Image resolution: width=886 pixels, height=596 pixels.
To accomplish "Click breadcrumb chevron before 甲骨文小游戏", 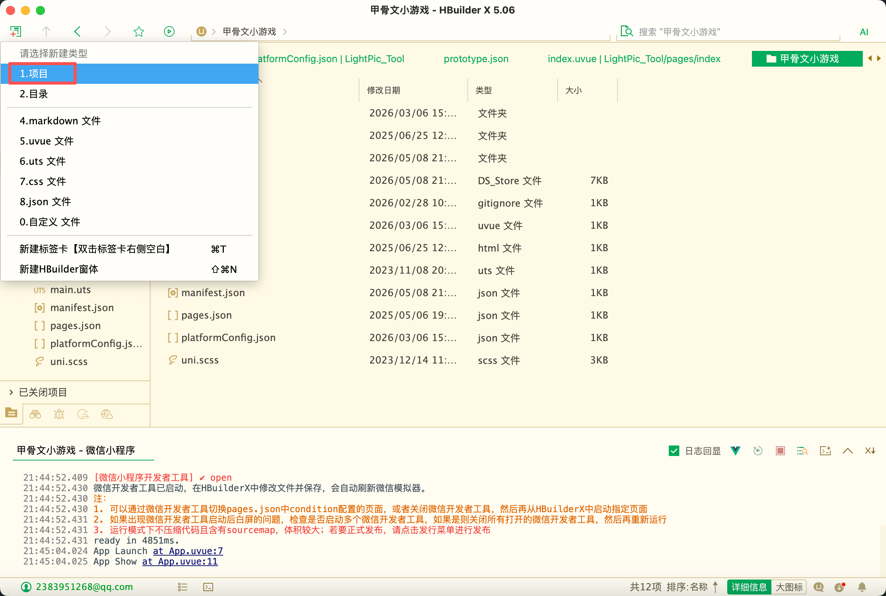I will click(x=214, y=31).
